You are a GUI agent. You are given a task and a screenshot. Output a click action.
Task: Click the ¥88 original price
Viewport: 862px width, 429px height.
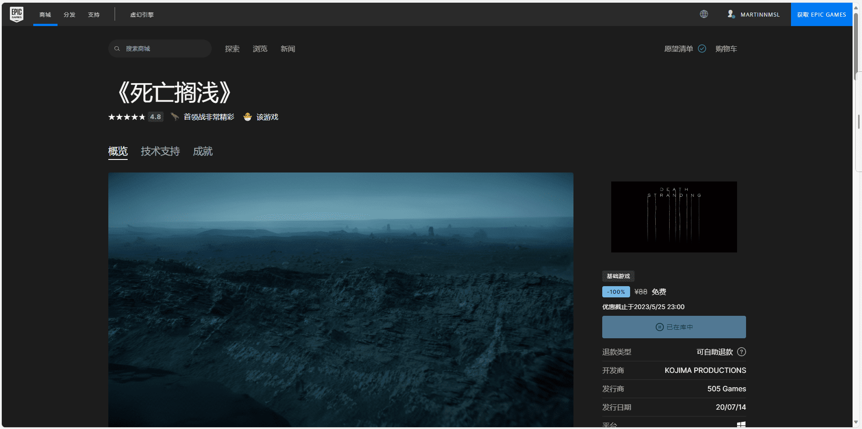click(x=641, y=292)
